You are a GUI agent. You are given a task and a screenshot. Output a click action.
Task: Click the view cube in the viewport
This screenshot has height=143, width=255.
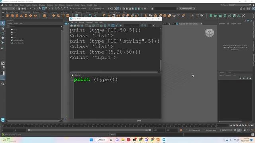point(209,33)
